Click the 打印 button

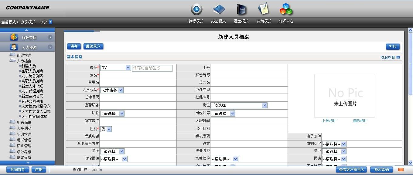[393, 47]
